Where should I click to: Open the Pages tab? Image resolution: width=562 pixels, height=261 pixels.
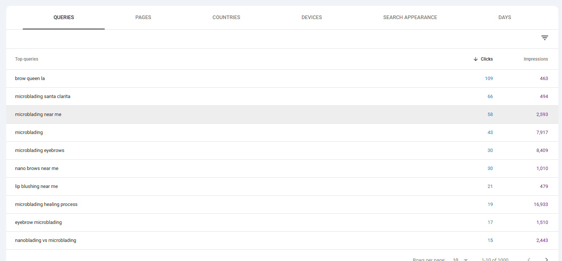(143, 17)
